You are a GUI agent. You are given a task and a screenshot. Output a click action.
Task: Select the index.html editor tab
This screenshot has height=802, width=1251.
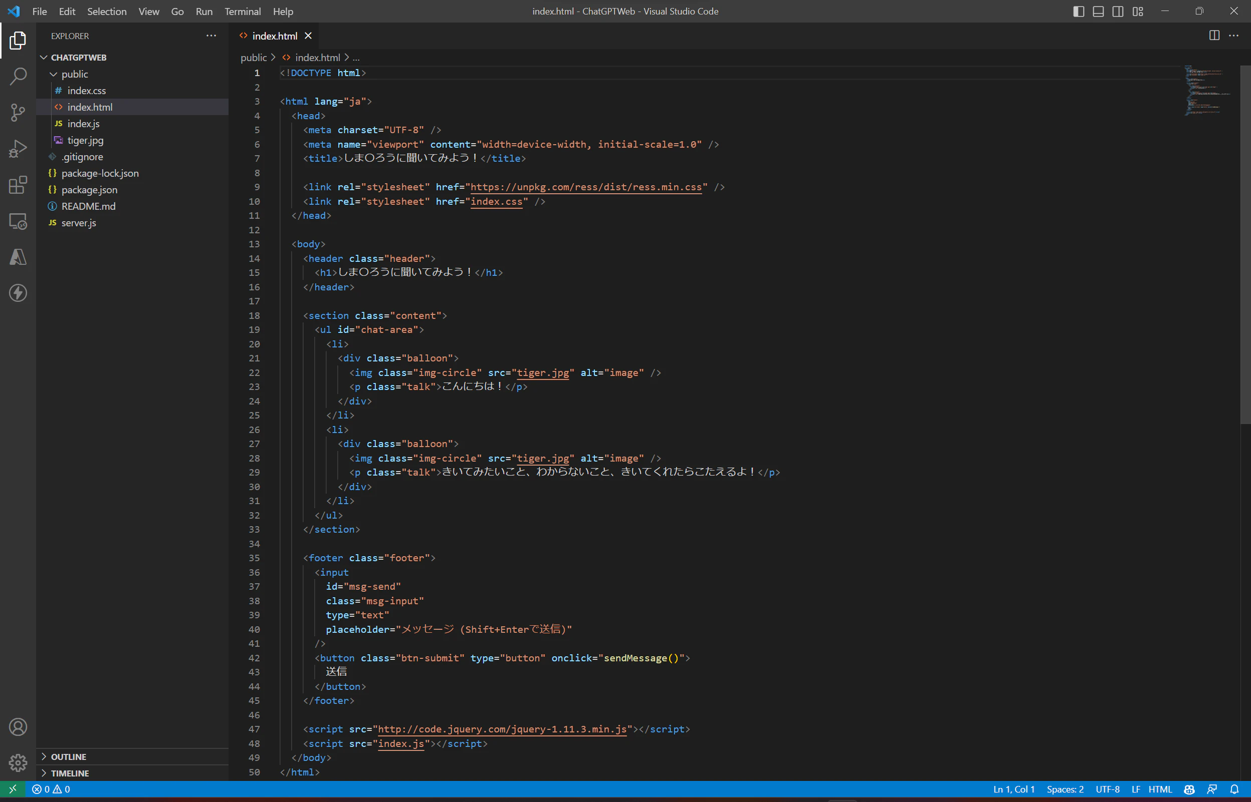pos(274,36)
